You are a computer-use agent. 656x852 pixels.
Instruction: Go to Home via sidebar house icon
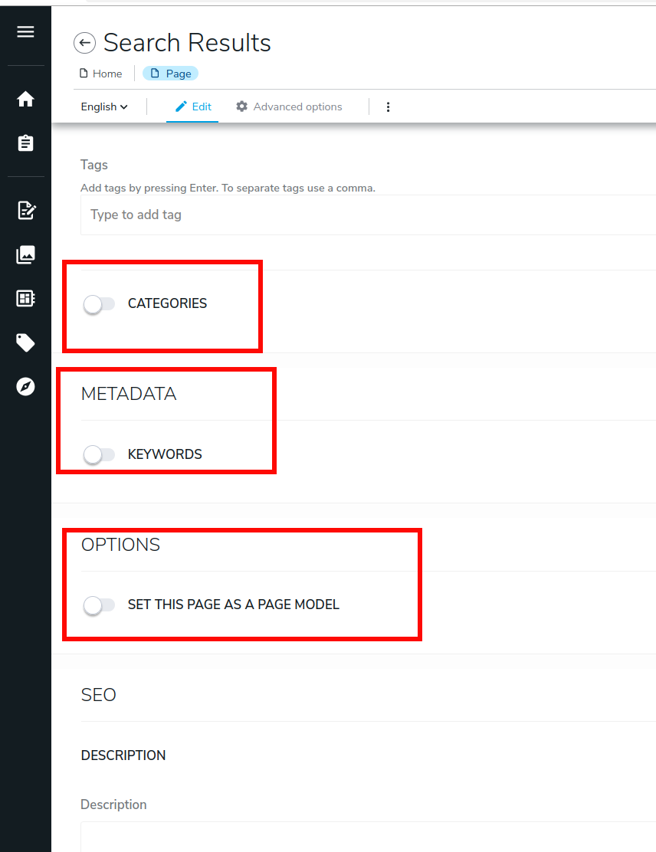point(25,99)
